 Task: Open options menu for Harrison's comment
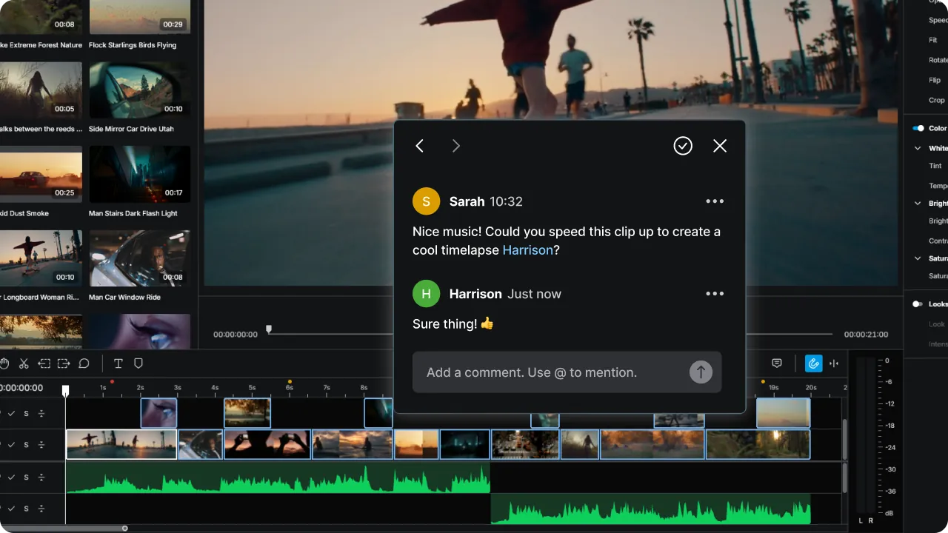coord(715,294)
